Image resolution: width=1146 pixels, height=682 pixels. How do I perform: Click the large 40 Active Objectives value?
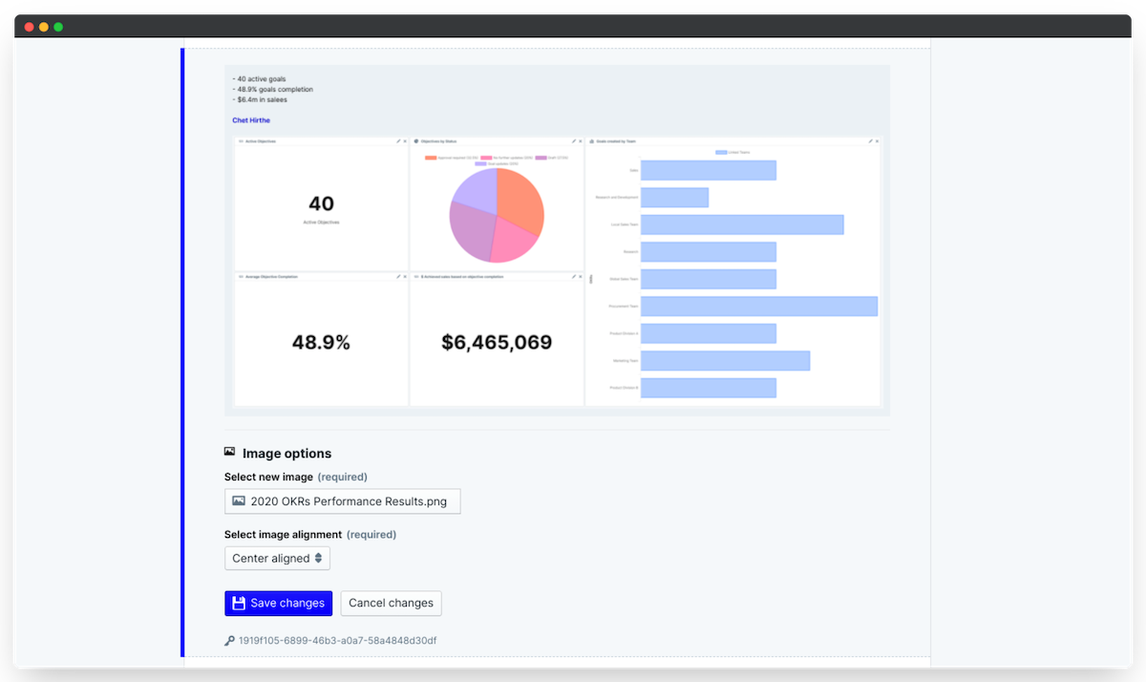click(322, 203)
